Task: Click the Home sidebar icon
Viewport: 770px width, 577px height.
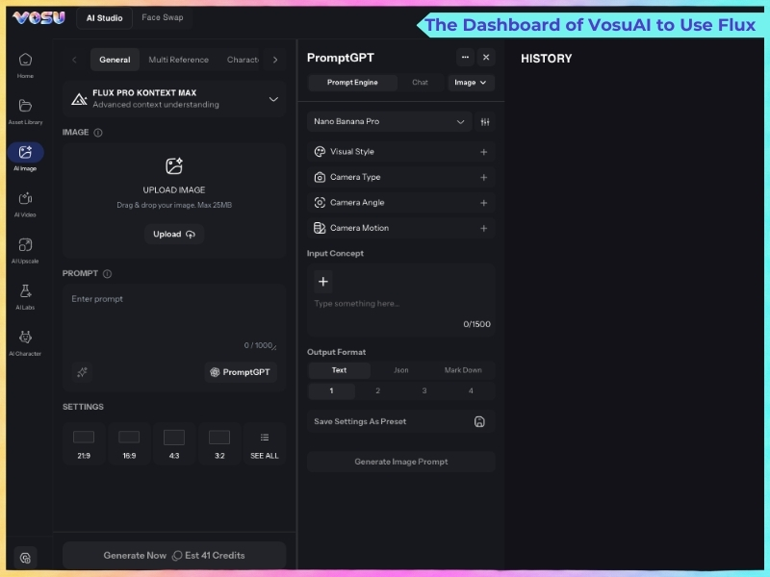Action: [x=25, y=61]
